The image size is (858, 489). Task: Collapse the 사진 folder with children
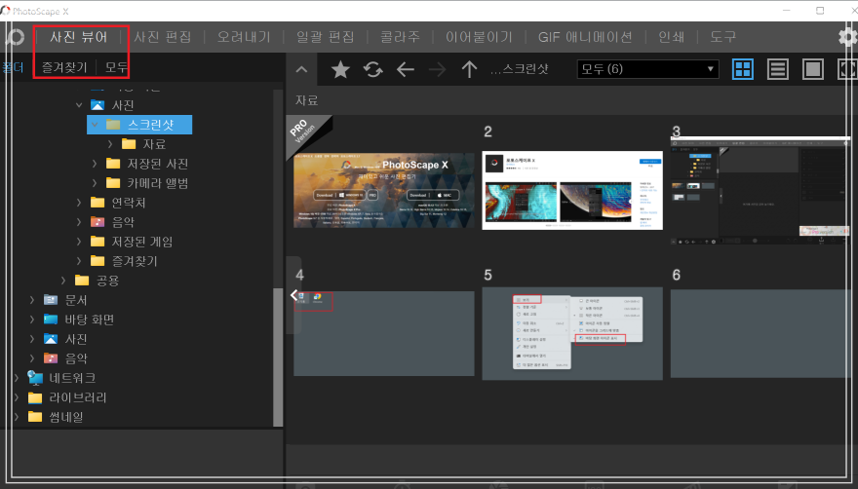79,105
